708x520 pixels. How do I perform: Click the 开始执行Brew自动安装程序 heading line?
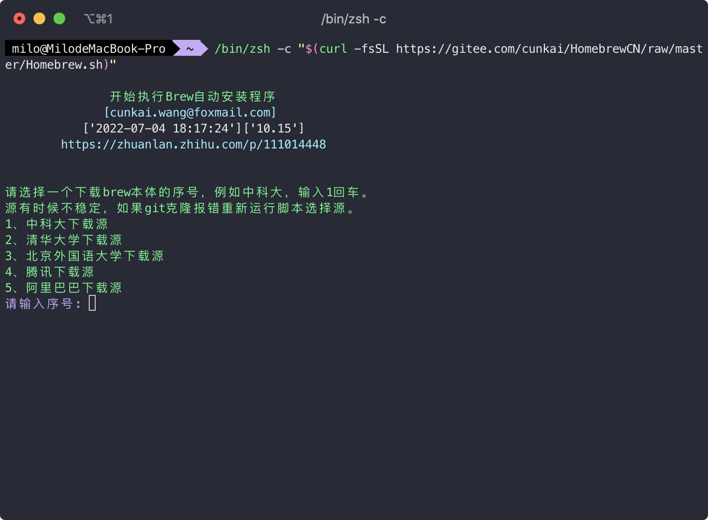point(192,97)
